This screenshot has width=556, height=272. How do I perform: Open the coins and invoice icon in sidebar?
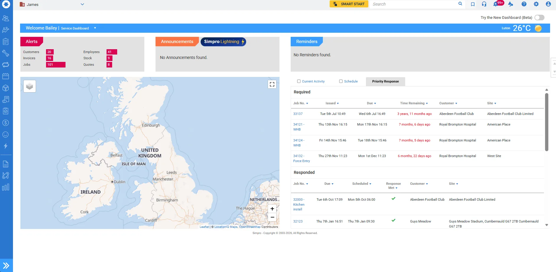point(6,100)
